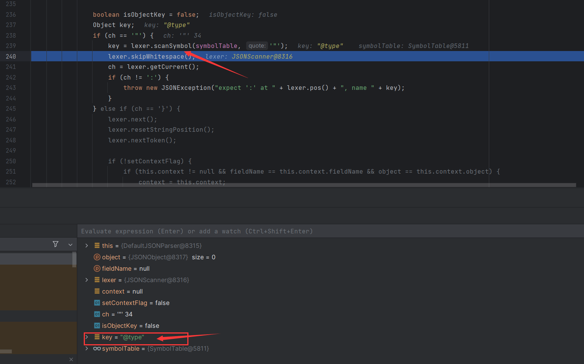Click 'skipWhitespace' call on highlighted line
Viewport: 584px width, 364px height.
[x=158, y=56]
